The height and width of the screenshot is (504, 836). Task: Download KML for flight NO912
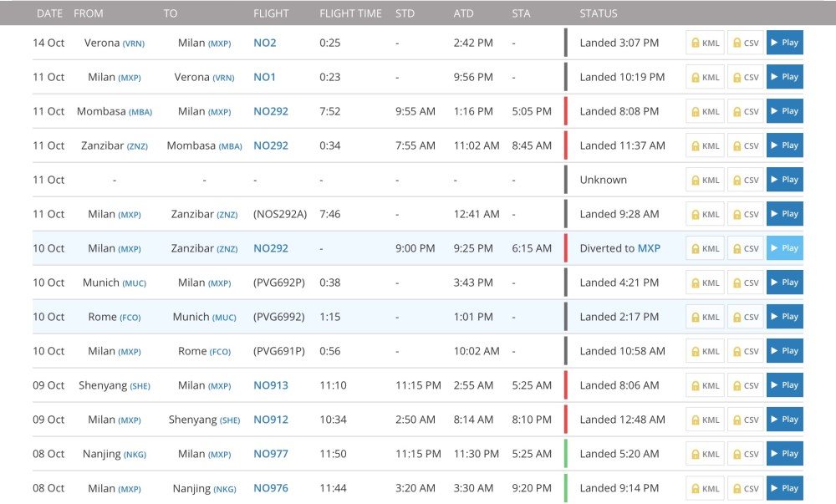pyautogui.click(x=705, y=420)
